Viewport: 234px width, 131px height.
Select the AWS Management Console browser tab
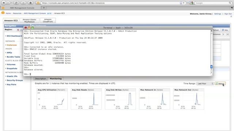(22, 8)
